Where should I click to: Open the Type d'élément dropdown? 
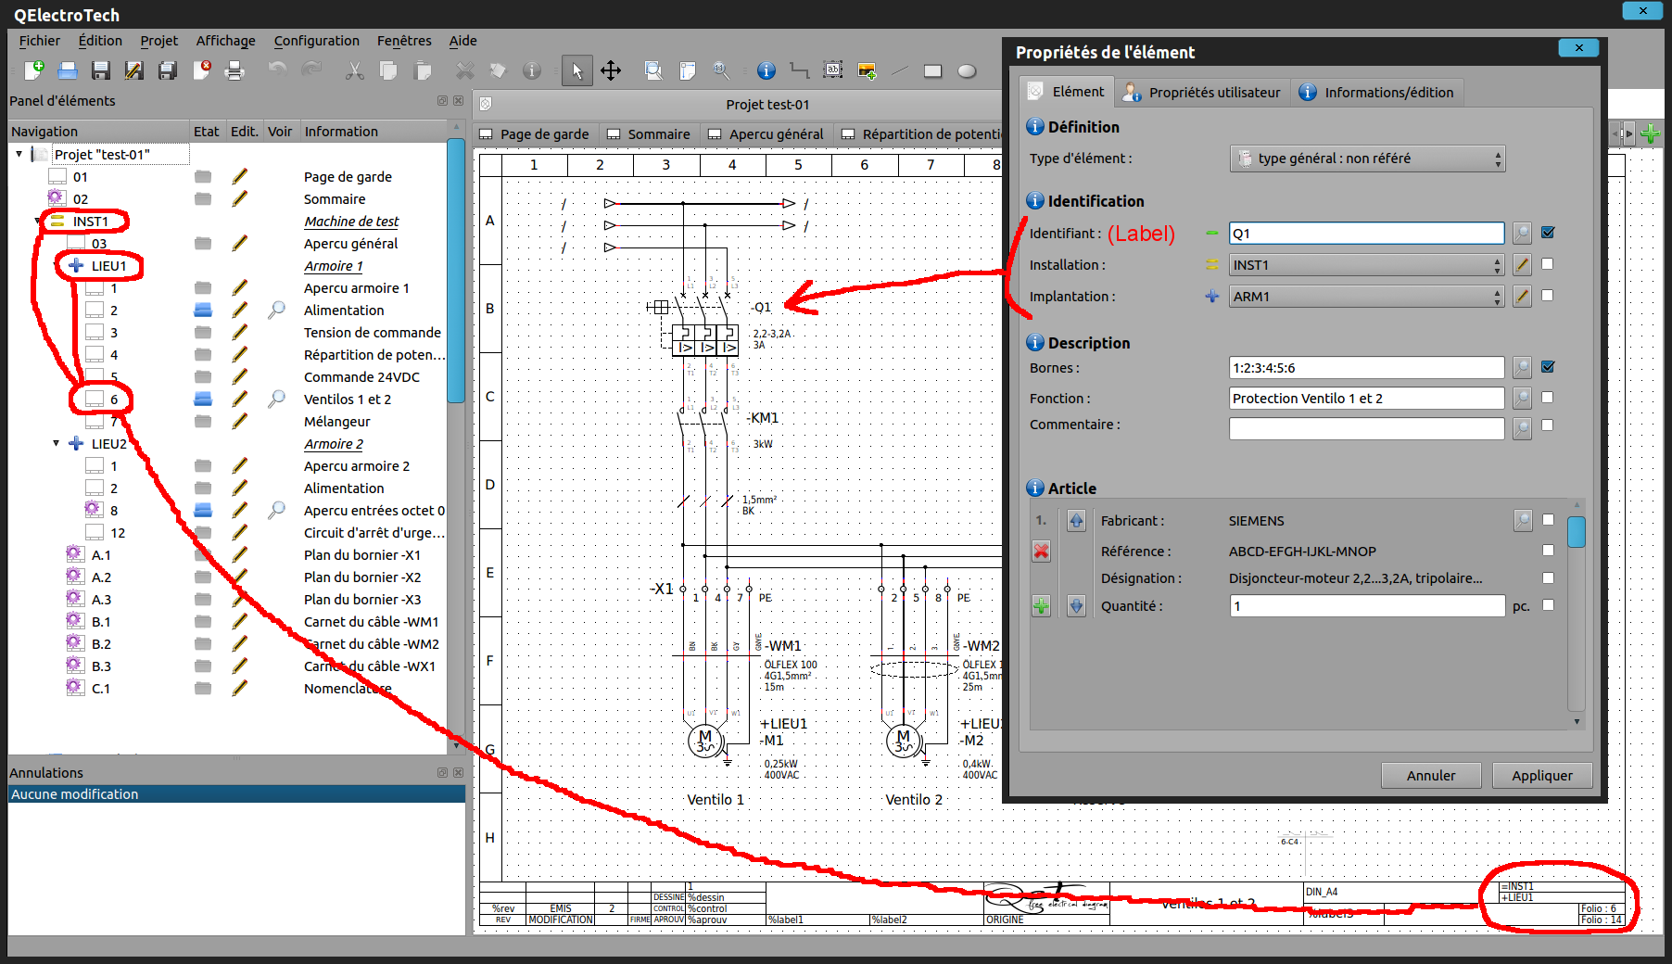tap(1367, 159)
